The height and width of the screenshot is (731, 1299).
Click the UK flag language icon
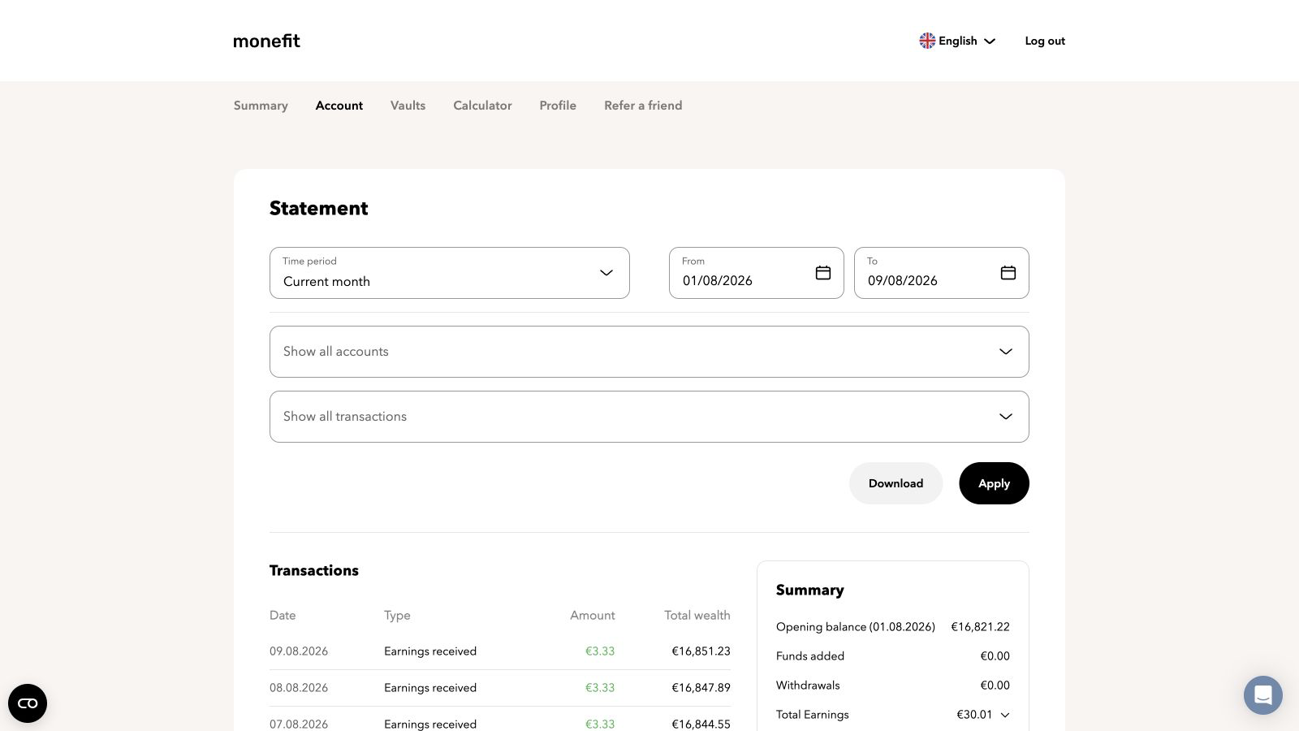click(927, 41)
